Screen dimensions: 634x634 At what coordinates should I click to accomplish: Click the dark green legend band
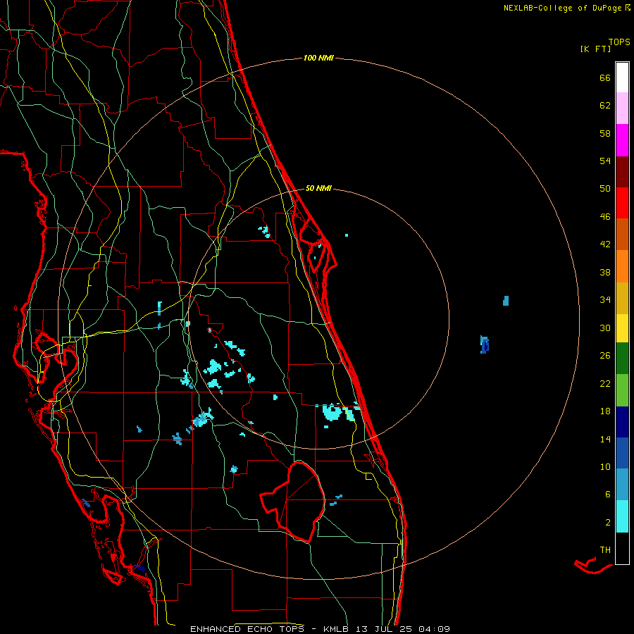point(622,359)
